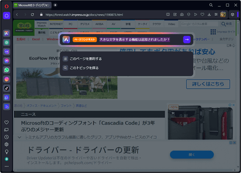Open Aria AI from the sidebar
This screenshot has height=173, width=241.
[6, 34]
